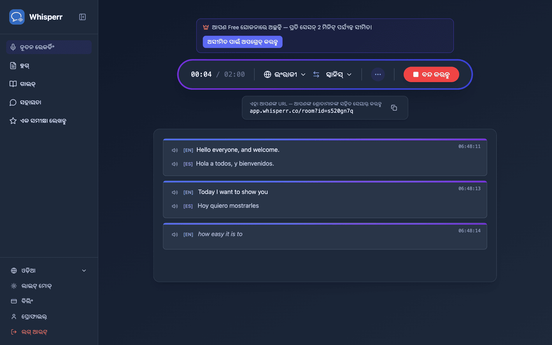Click the timestamp 06:48:14

point(469,230)
